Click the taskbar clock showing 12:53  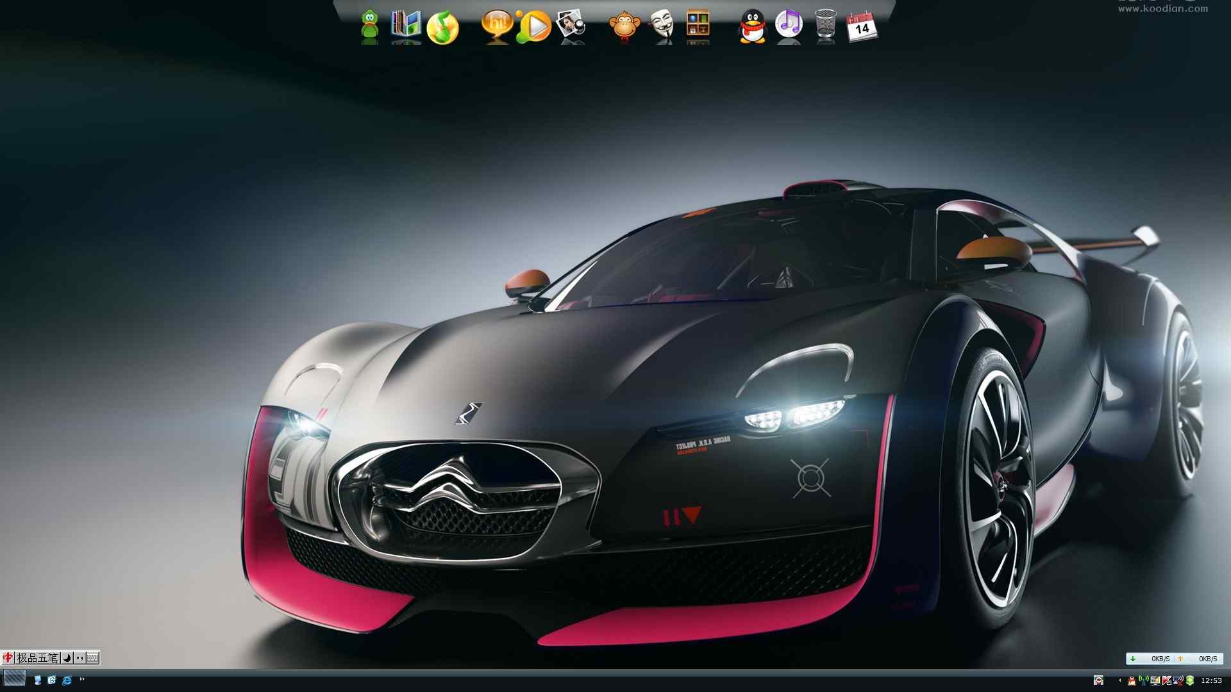1211,680
